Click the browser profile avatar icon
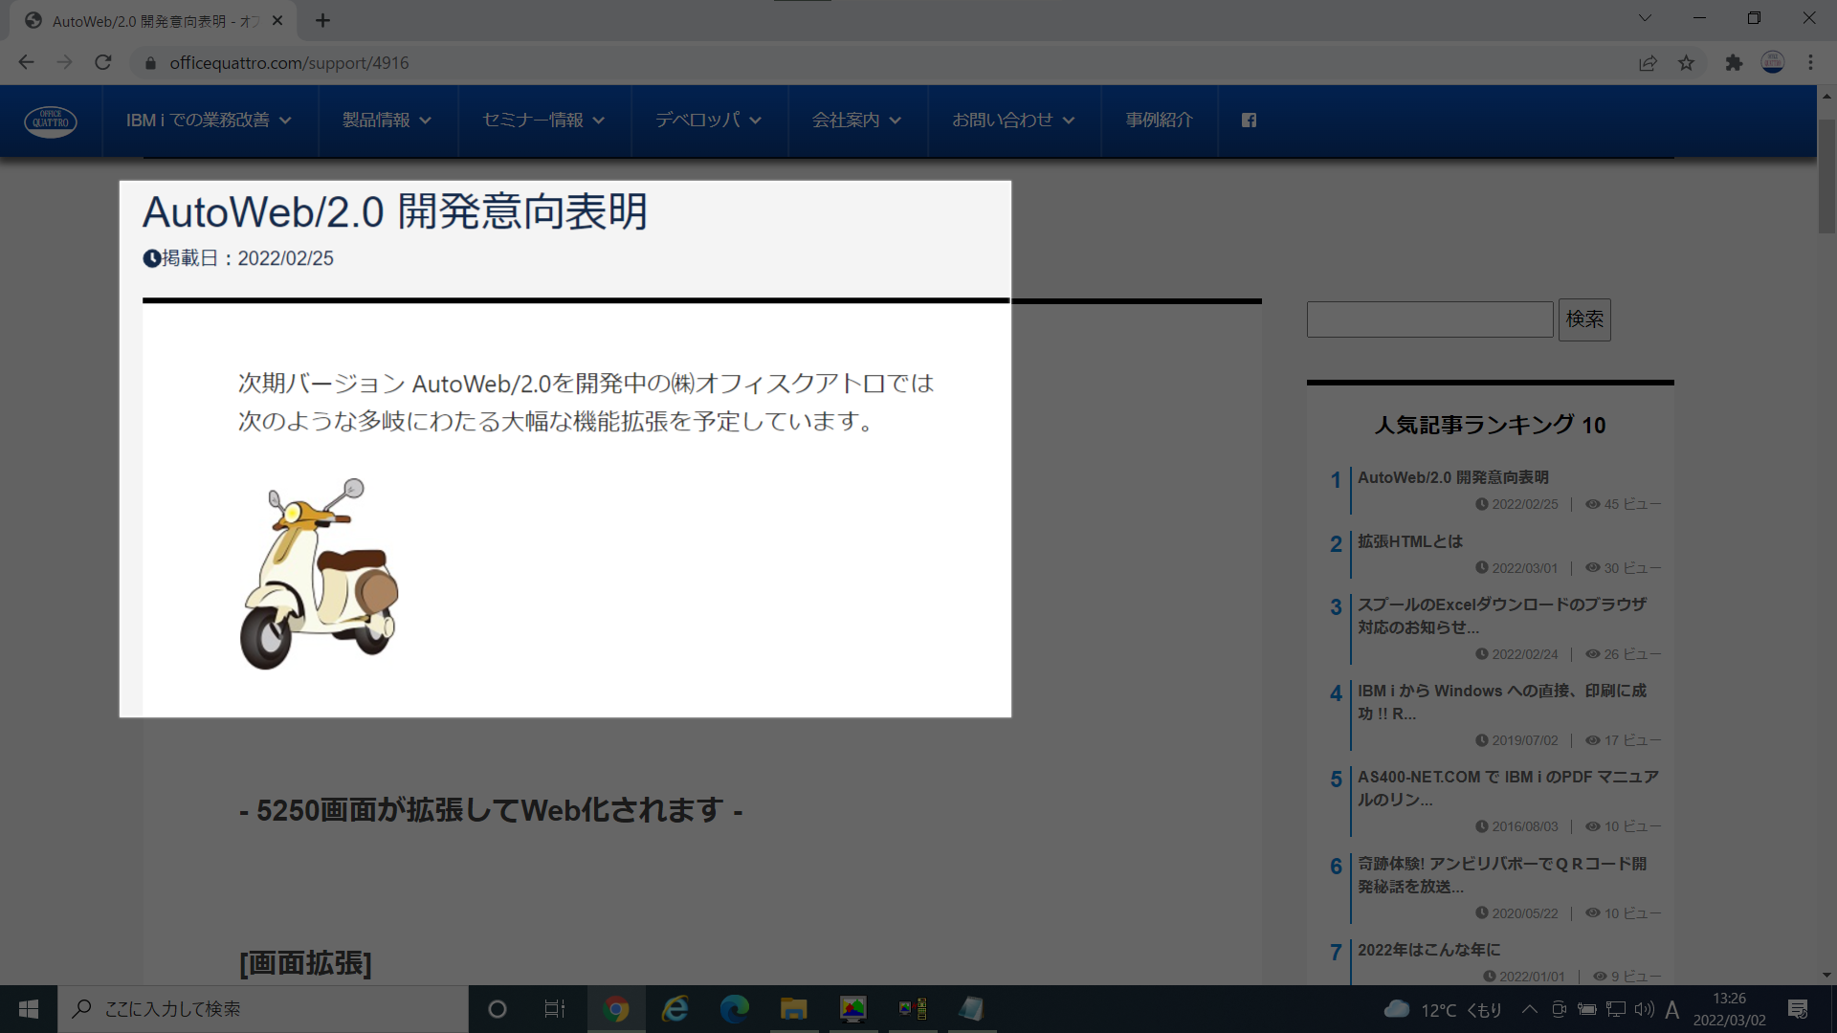Screen dimensions: 1837x1033 (x=1773, y=63)
